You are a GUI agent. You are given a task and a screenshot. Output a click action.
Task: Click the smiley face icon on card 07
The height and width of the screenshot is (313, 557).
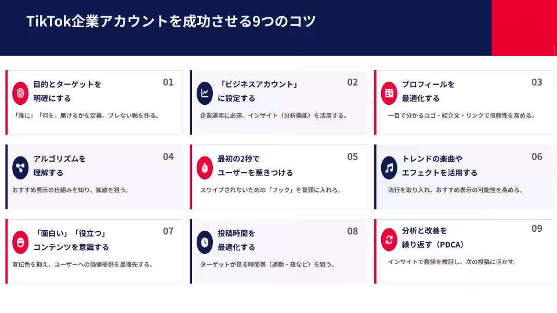pyautogui.click(x=20, y=242)
